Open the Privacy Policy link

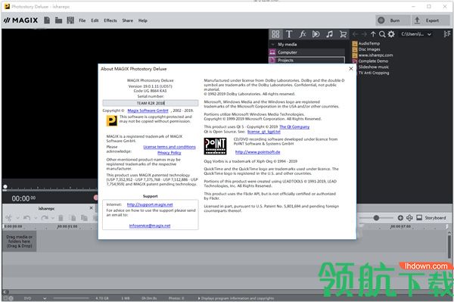click(x=169, y=153)
